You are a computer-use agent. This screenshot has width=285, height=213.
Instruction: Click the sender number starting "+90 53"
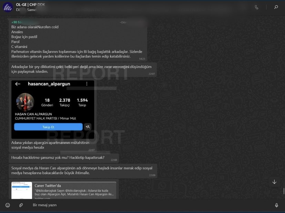pos(16,22)
